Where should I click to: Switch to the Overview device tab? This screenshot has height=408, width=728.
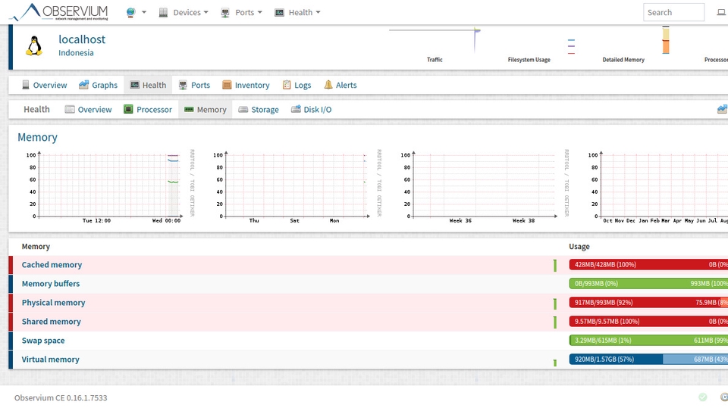(x=44, y=86)
